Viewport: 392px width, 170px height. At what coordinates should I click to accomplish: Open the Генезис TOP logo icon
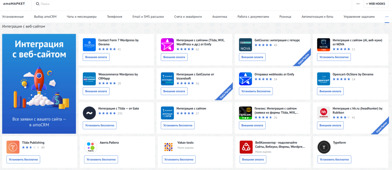(x=245, y=113)
